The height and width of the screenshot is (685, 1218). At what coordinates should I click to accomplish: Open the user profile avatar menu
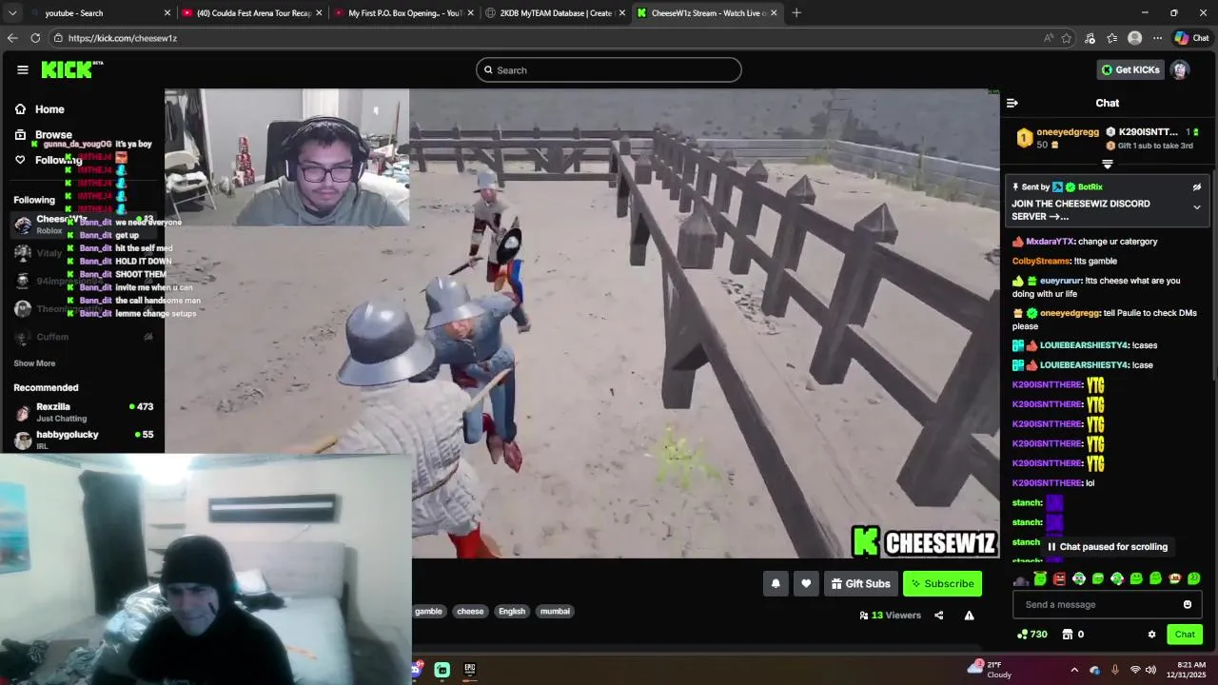(x=1180, y=69)
